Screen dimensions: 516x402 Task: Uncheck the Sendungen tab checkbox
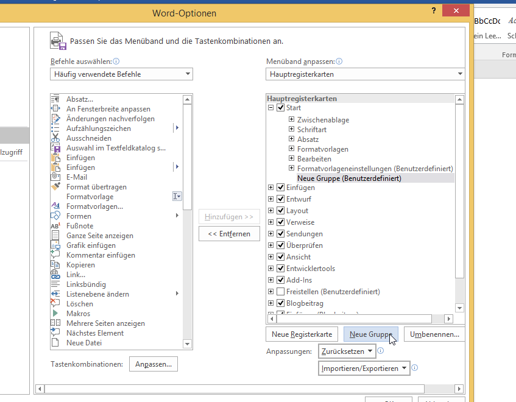point(280,233)
